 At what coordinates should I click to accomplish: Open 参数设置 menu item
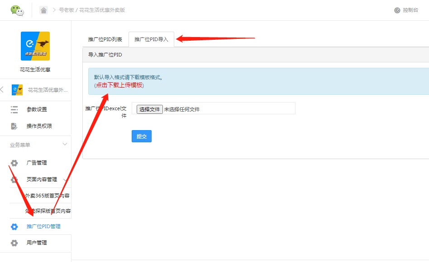[37, 110]
